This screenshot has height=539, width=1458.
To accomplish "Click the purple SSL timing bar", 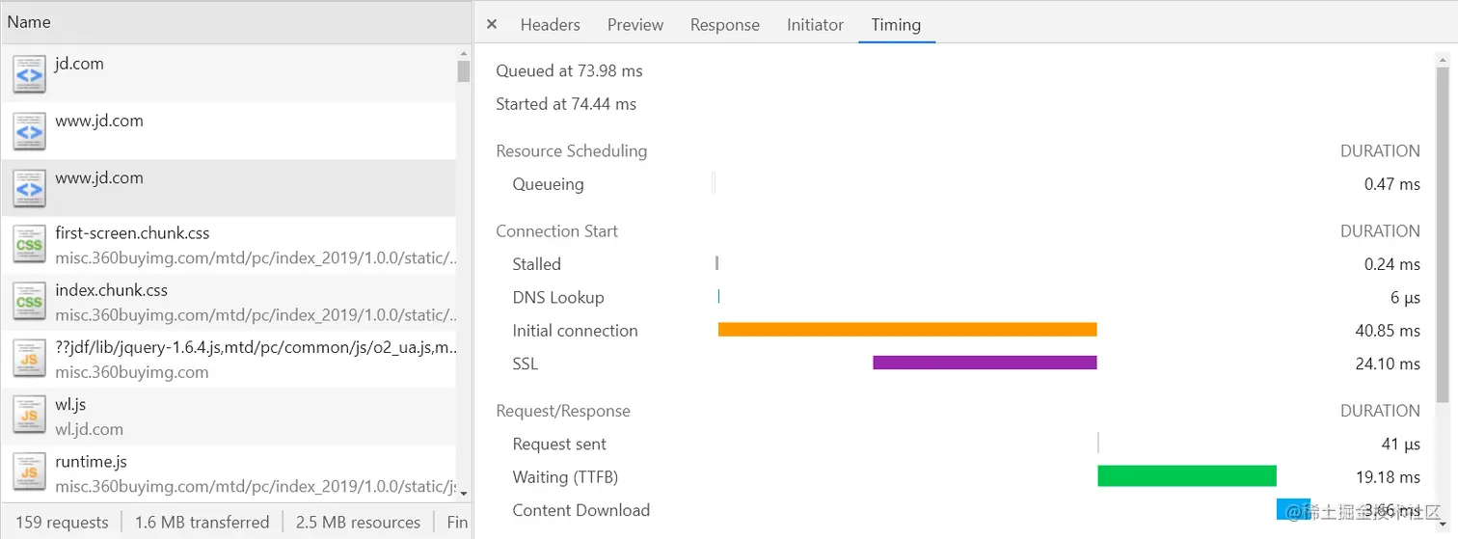I will click(984, 364).
